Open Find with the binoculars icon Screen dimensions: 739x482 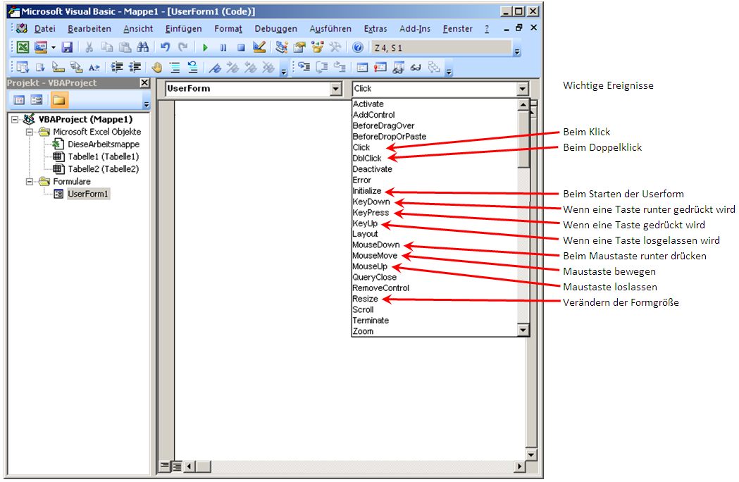[143, 47]
